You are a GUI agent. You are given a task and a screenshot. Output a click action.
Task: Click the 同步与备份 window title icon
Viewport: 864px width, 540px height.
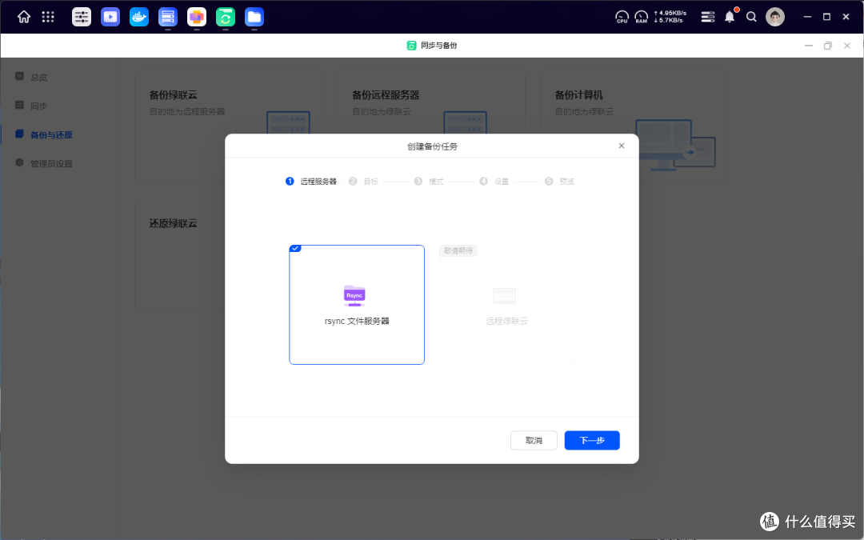click(411, 46)
